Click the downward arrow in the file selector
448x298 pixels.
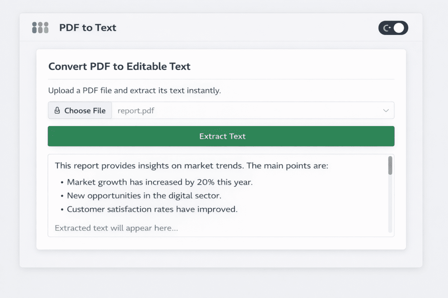[x=386, y=110]
